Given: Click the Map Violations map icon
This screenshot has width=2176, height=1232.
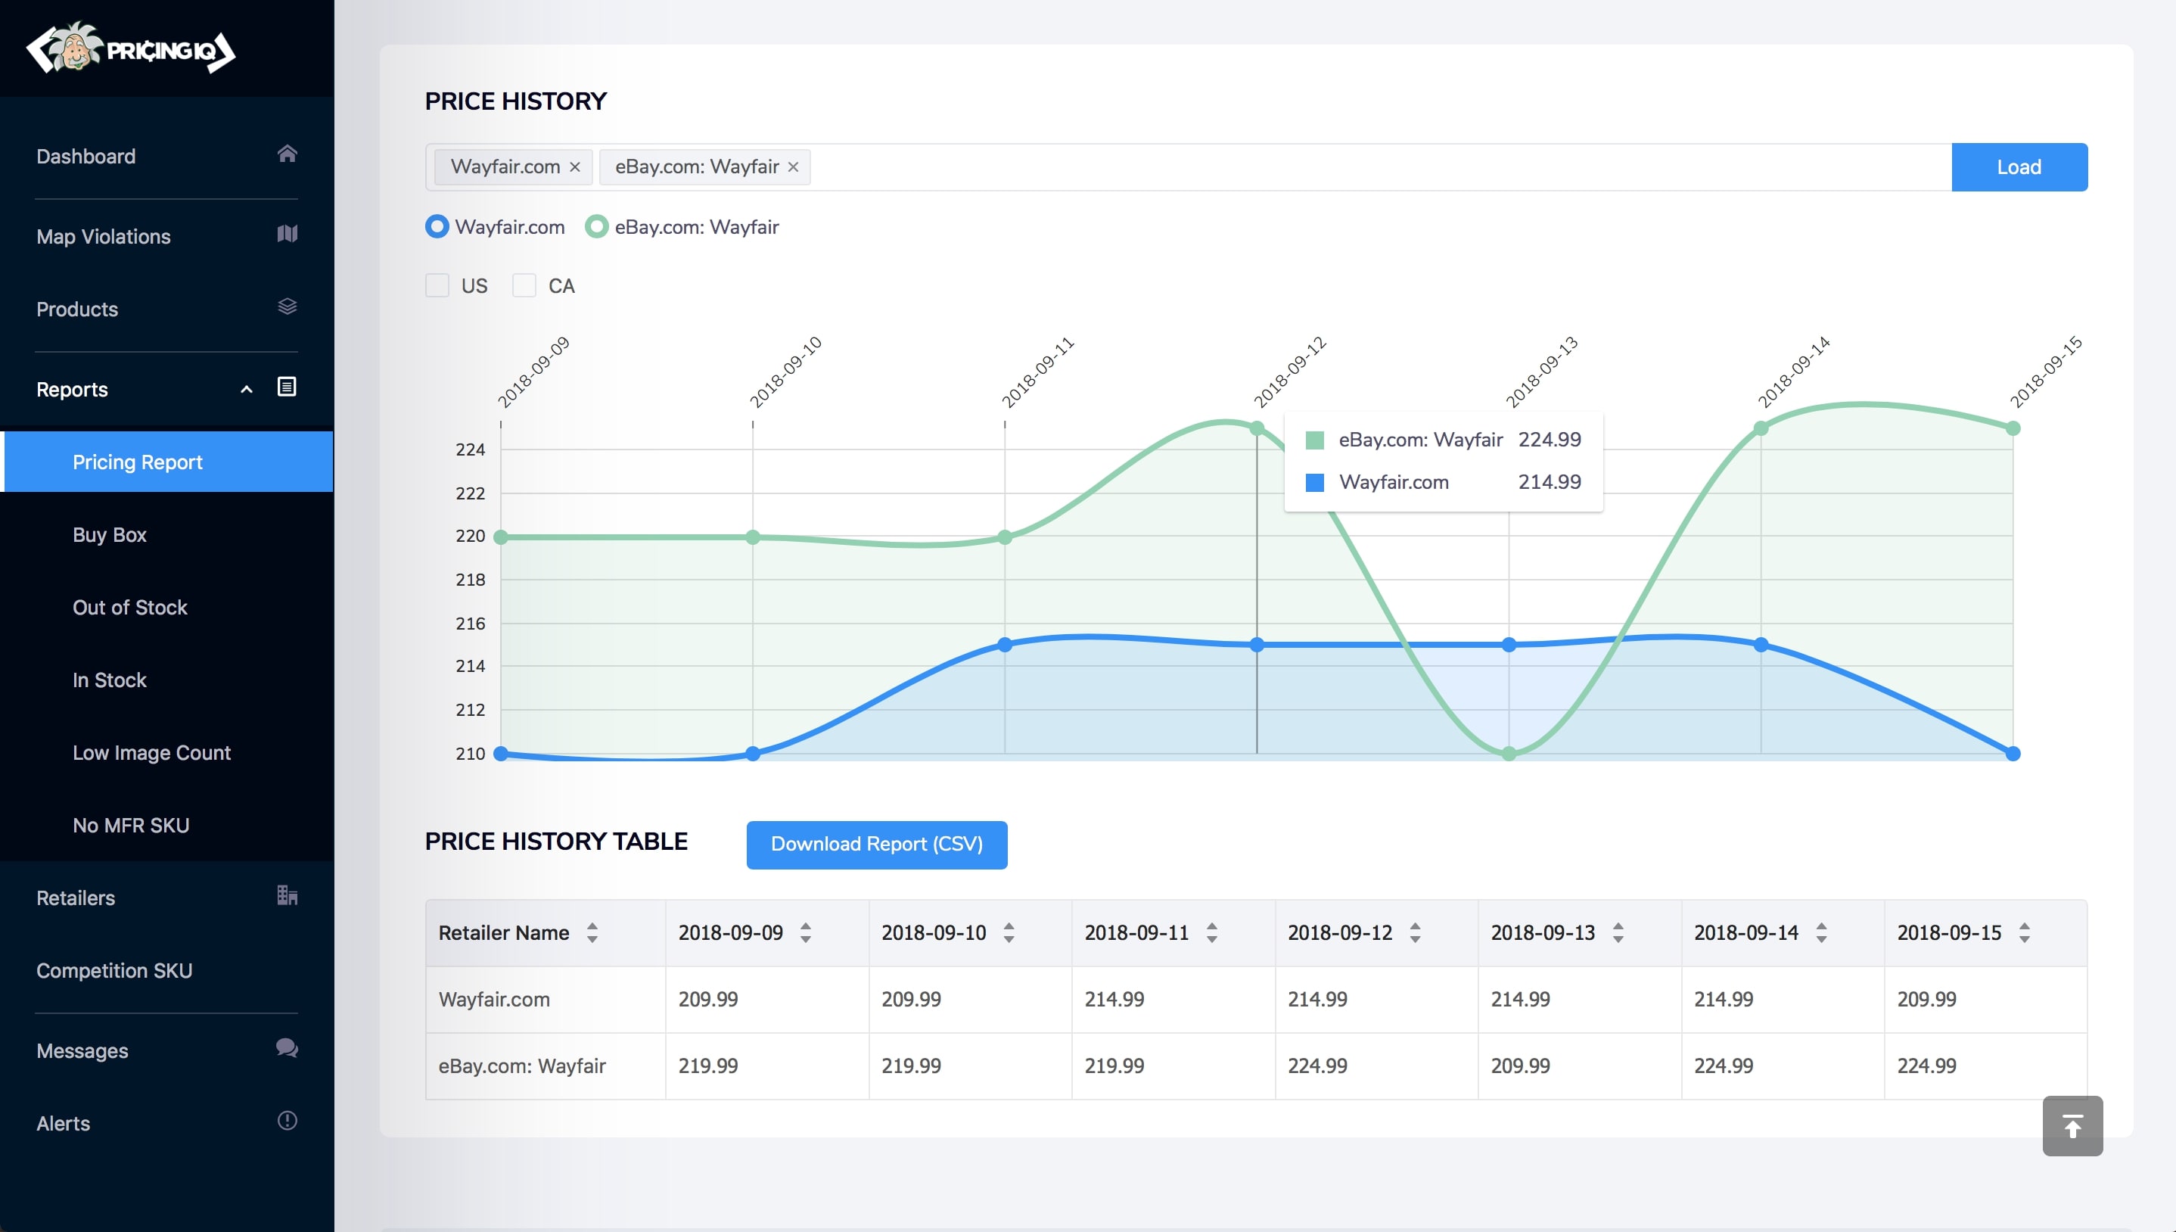Looking at the screenshot, I should coord(287,234).
